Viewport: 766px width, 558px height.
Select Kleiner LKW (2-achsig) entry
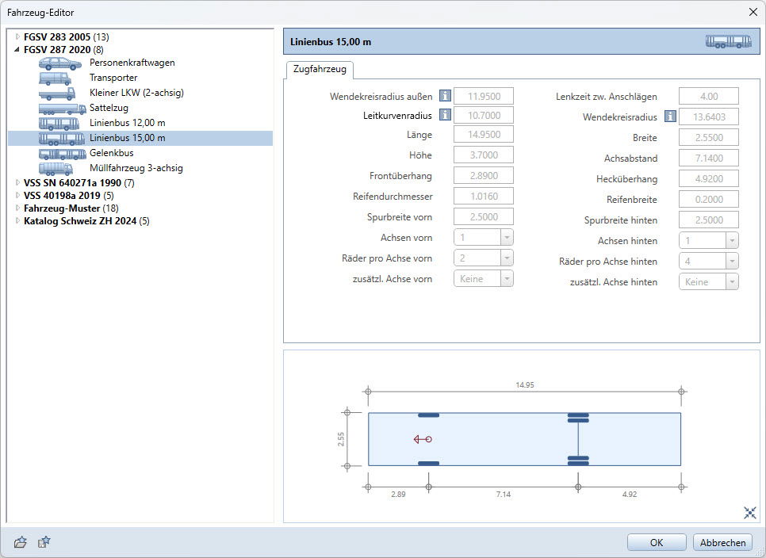click(136, 93)
